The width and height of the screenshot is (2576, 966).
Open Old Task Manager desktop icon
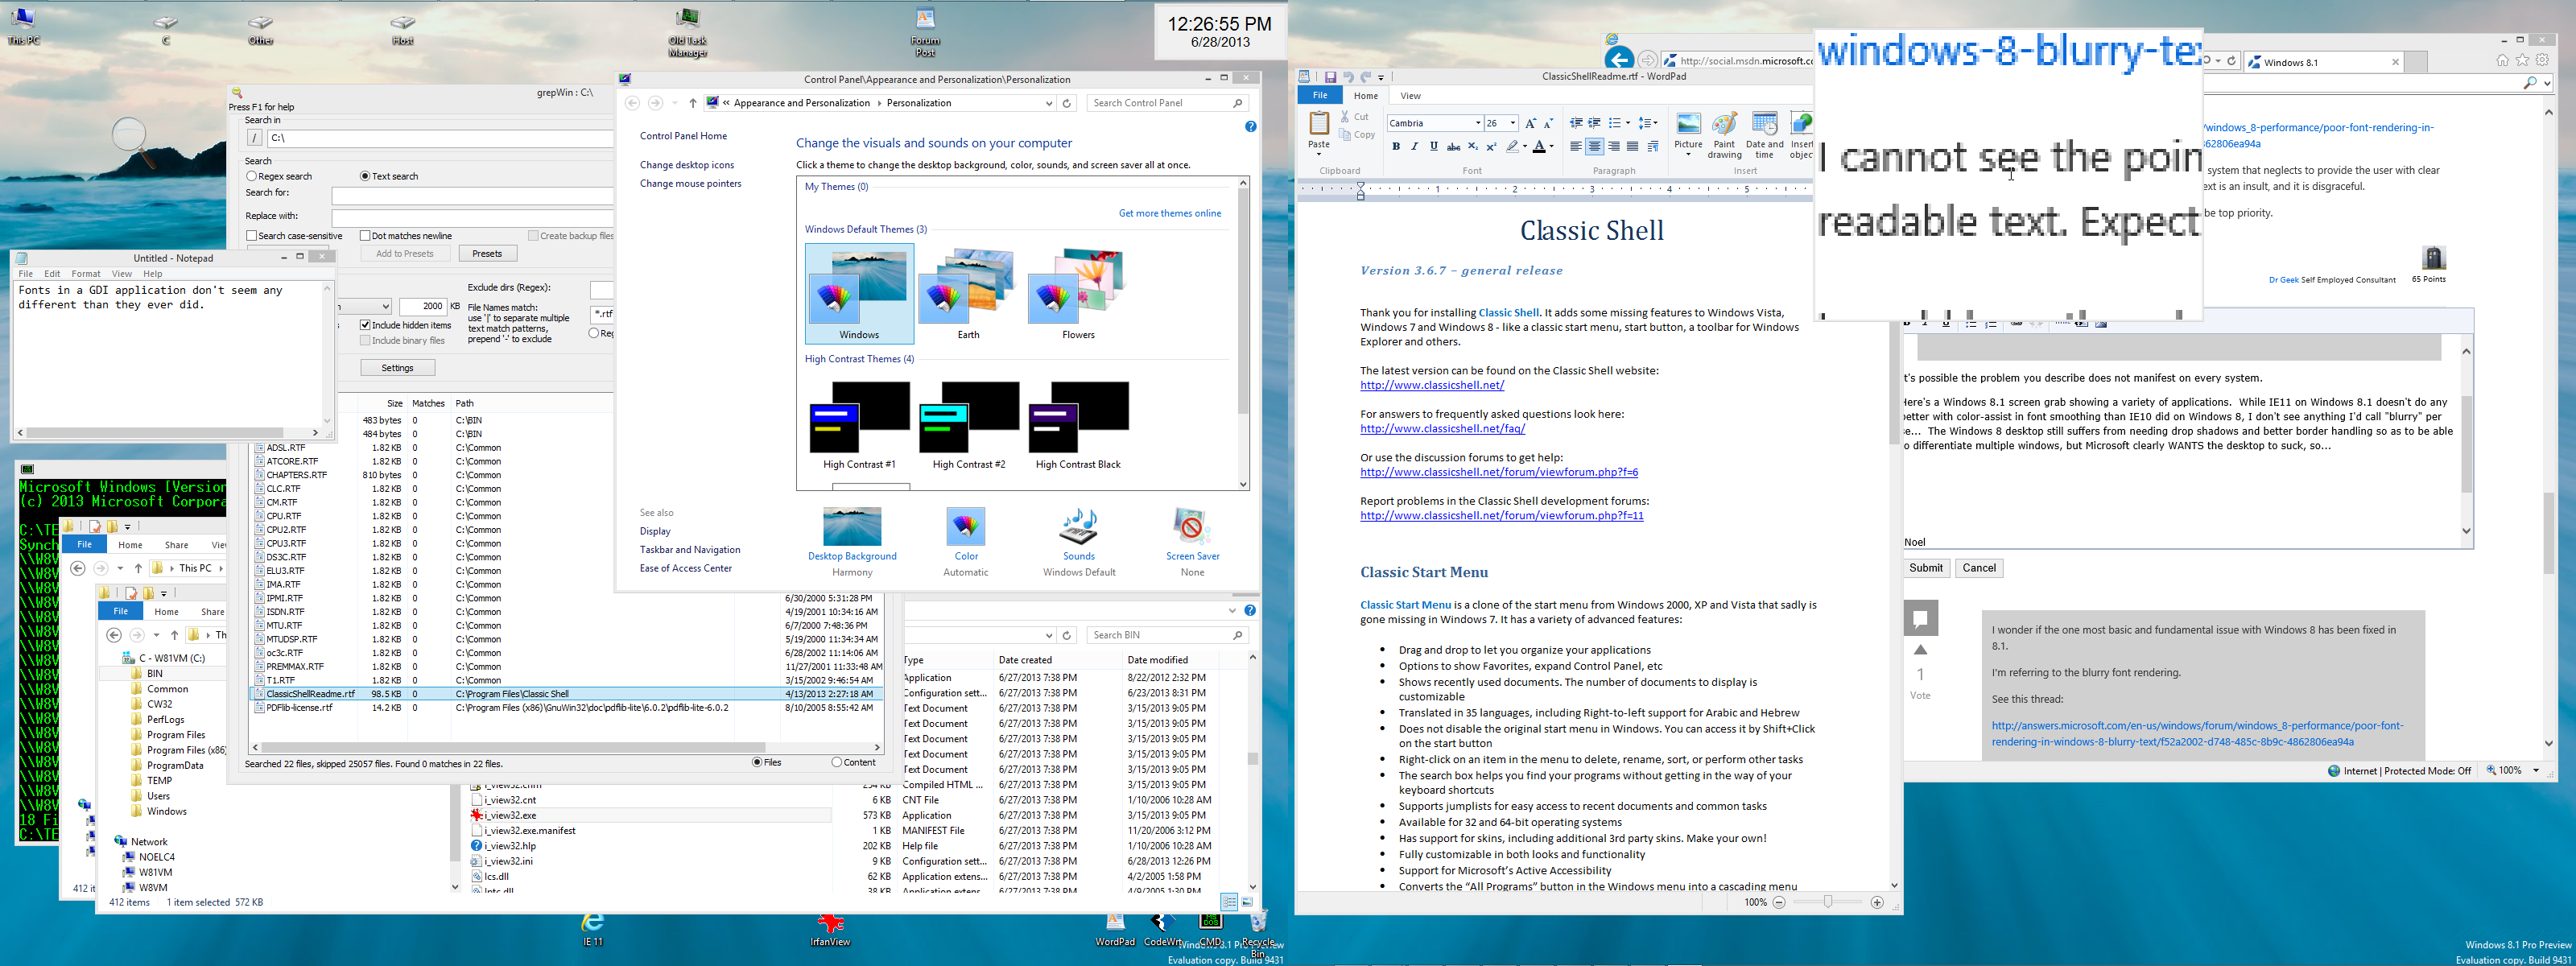[688, 32]
